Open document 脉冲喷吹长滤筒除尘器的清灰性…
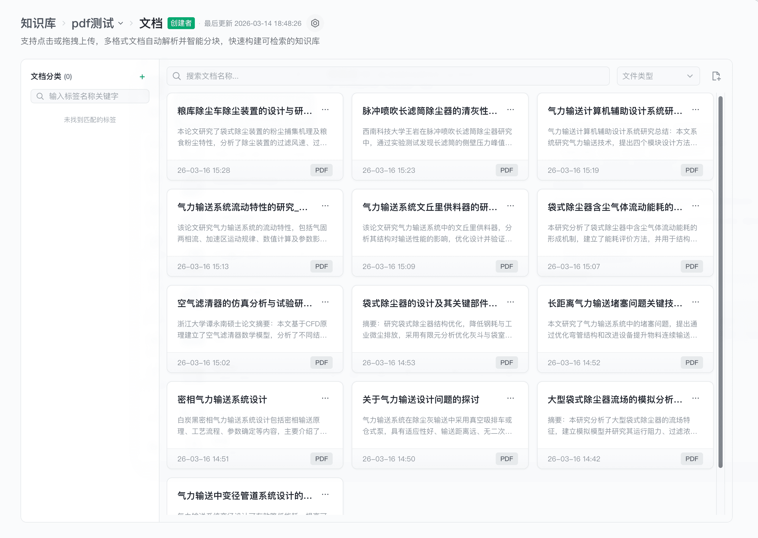This screenshot has width=758, height=538. pos(429,111)
